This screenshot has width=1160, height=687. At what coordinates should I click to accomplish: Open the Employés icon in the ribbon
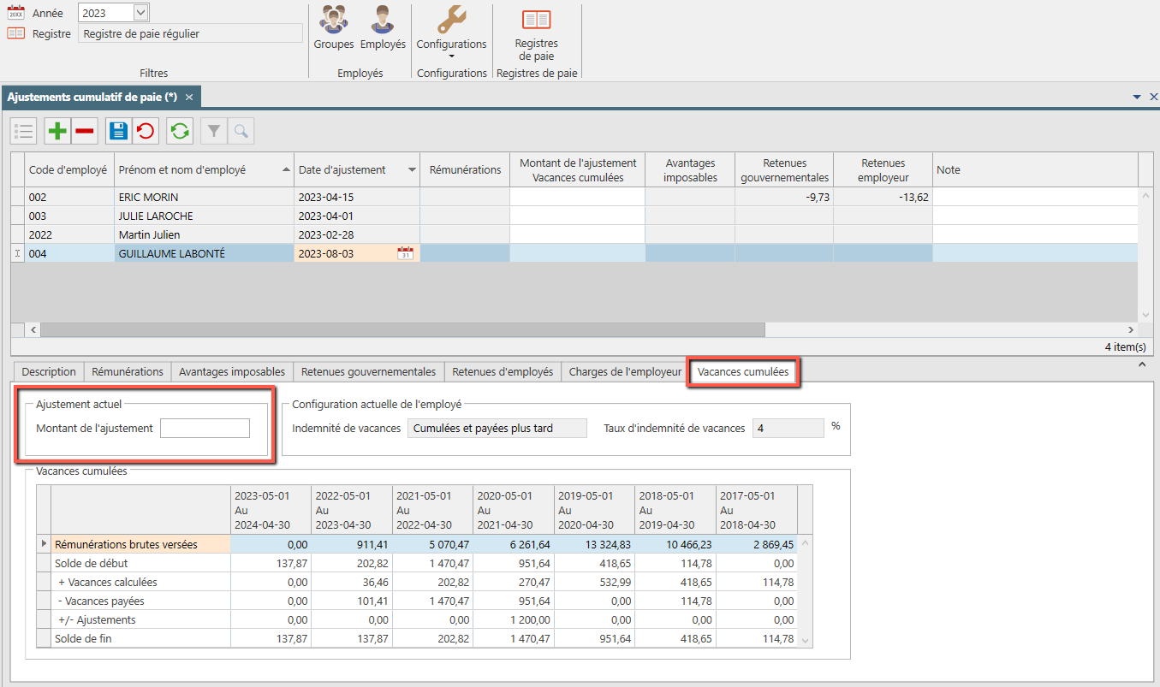383,27
